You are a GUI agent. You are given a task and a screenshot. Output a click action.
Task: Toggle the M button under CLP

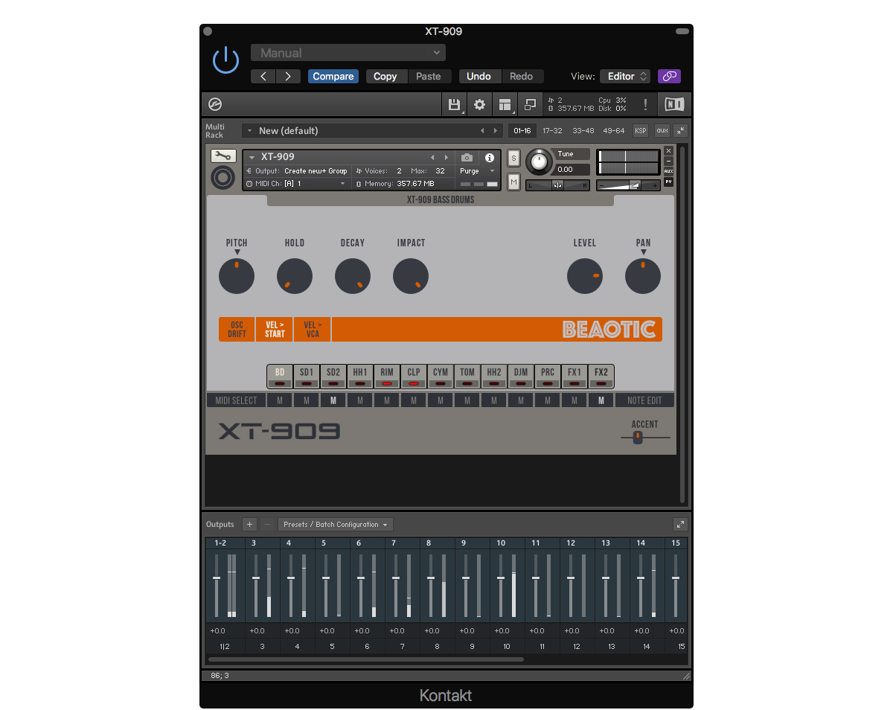[413, 400]
